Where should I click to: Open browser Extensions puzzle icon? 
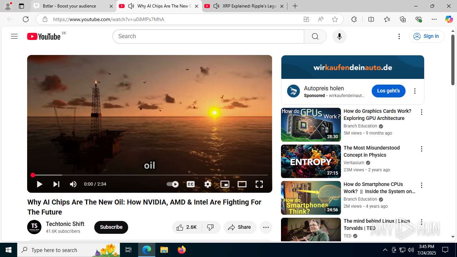click(x=354, y=19)
